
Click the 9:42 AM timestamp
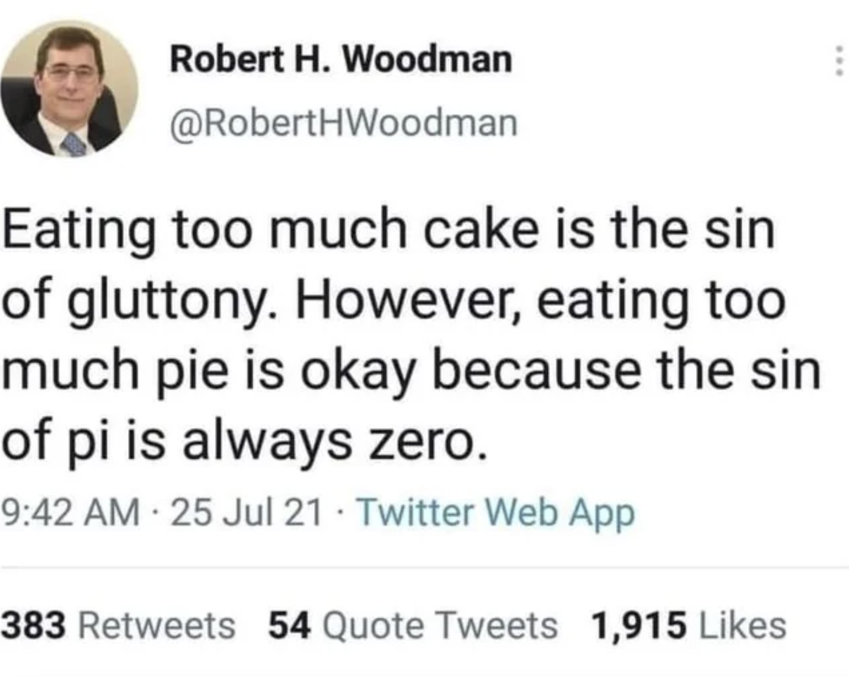pyautogui.click(x=70, y=512)
